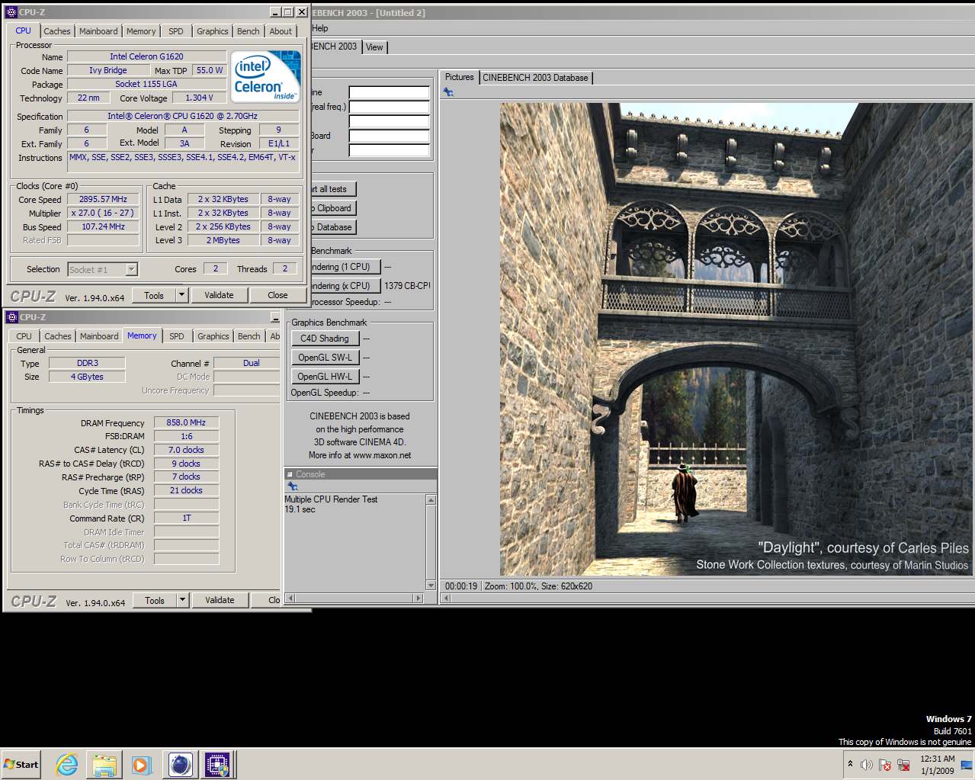Screen dimensions: 975x780
Task: Click the top info input field in CINEBENCH
Action: (x=390, y=92)
